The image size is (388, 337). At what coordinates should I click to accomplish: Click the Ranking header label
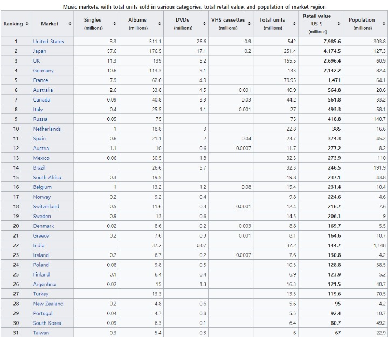coord(13,24)
